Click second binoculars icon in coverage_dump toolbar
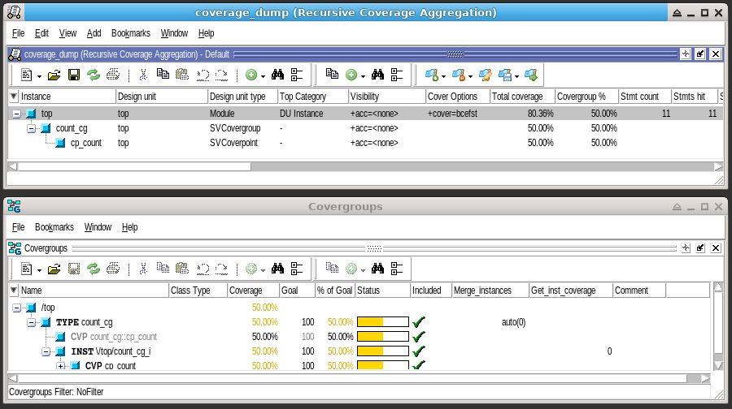 pyautogui.click(x=377, y=75)
